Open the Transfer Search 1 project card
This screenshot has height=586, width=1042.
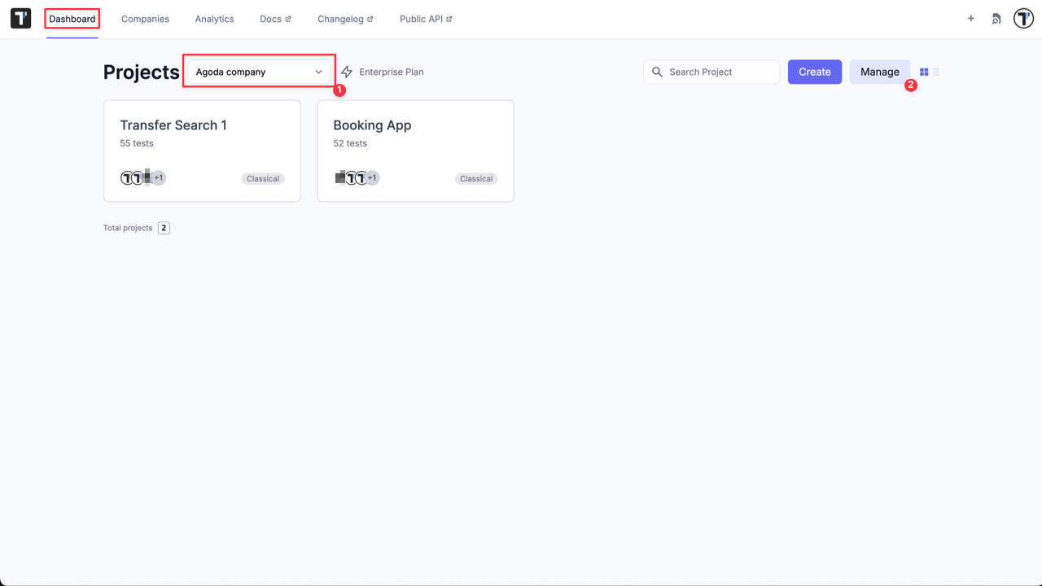click(202, 151)
